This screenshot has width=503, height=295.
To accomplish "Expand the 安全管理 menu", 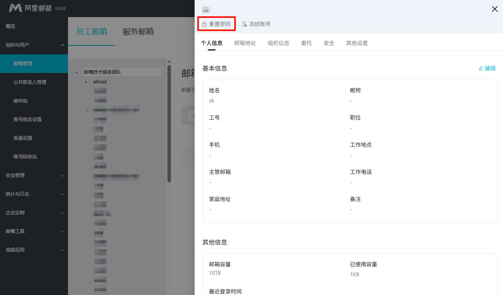I will click(x=34, y=175).
